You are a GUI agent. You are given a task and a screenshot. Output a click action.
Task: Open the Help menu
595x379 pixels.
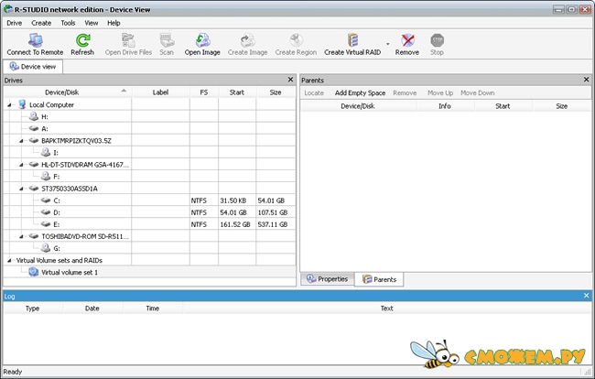[114, 23]
